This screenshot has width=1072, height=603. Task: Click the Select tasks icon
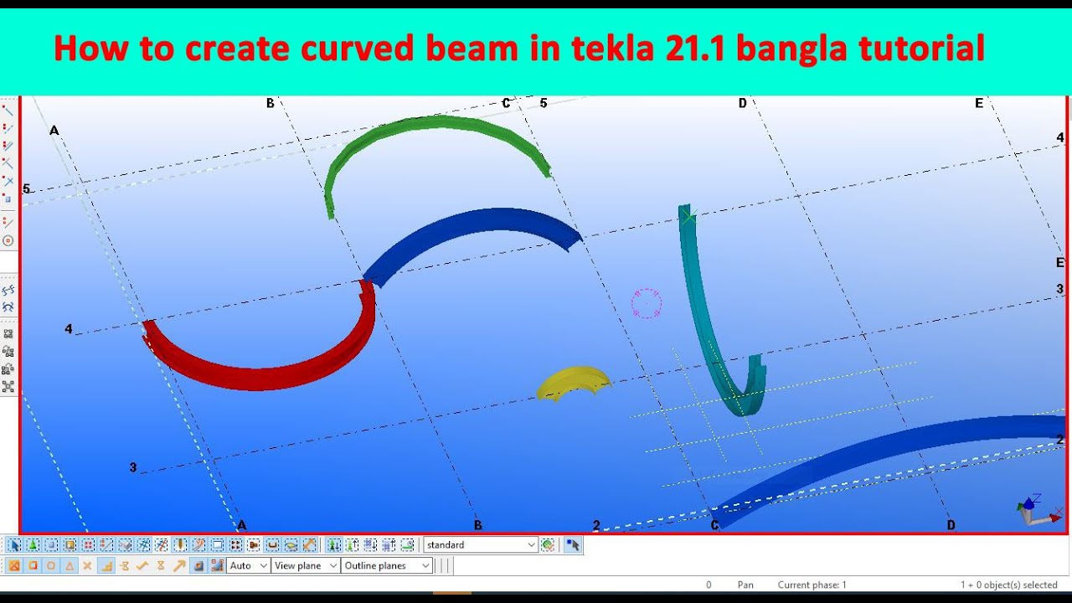tap(407, 544)
